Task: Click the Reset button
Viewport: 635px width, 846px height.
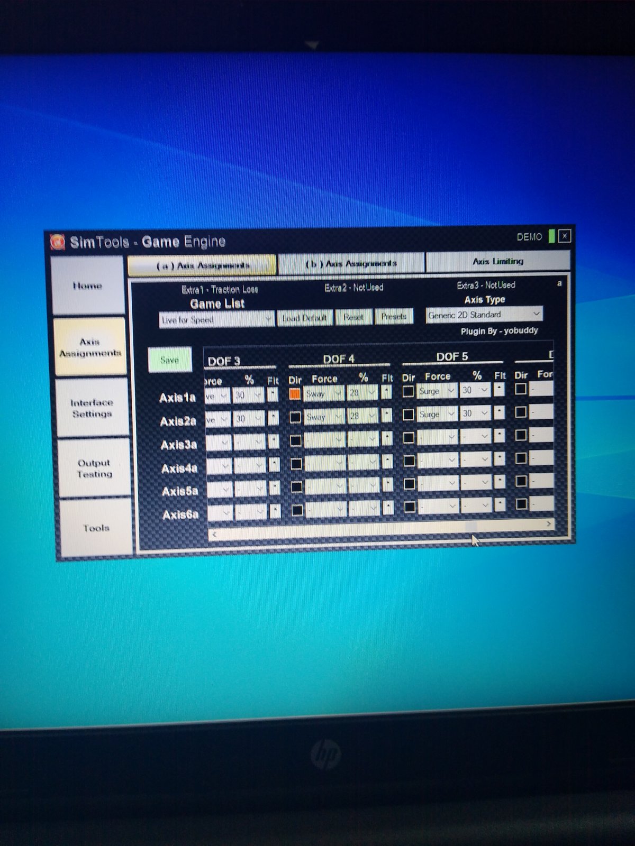Action: (353, 317)
